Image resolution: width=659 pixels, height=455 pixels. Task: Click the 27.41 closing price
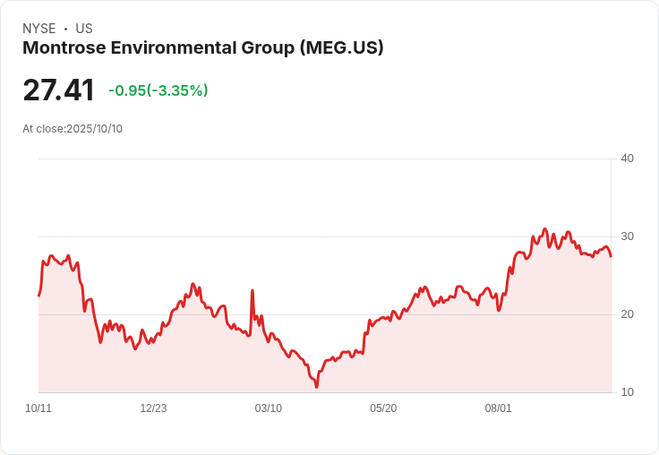pyautogui.click(x=58, y=90)
